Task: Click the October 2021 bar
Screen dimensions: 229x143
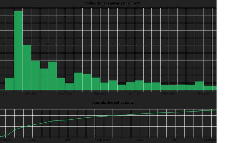Action: coord(10,84)
